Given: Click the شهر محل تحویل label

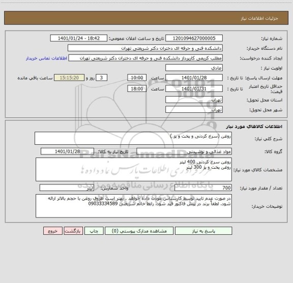Looking at the screenshot, I should pos(266,110).
